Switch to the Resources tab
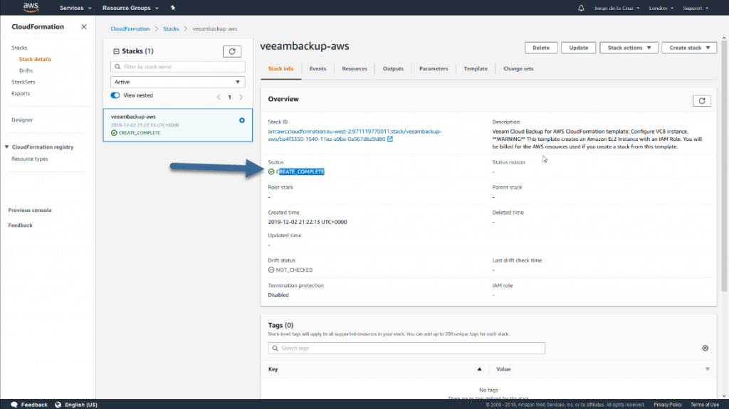Screen dimensions: 729x409 pos(355,68)
